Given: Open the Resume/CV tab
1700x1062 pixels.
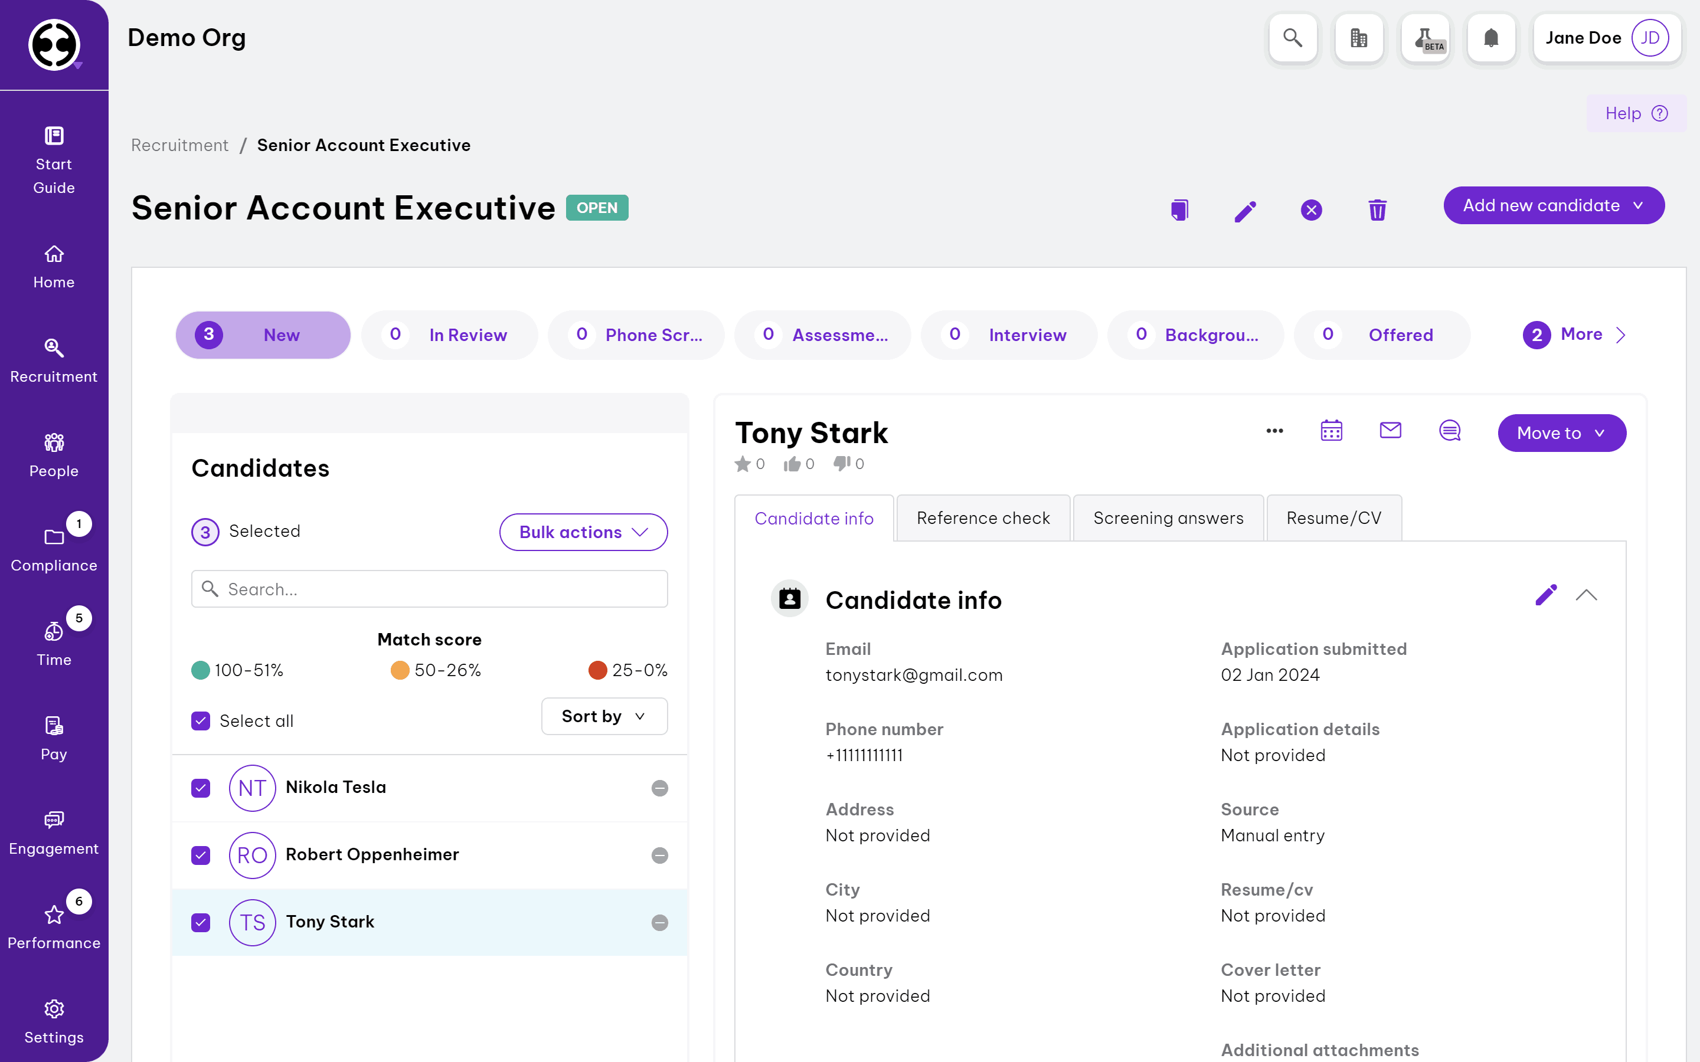Looking at the screenshot, I should point(1333,519).
